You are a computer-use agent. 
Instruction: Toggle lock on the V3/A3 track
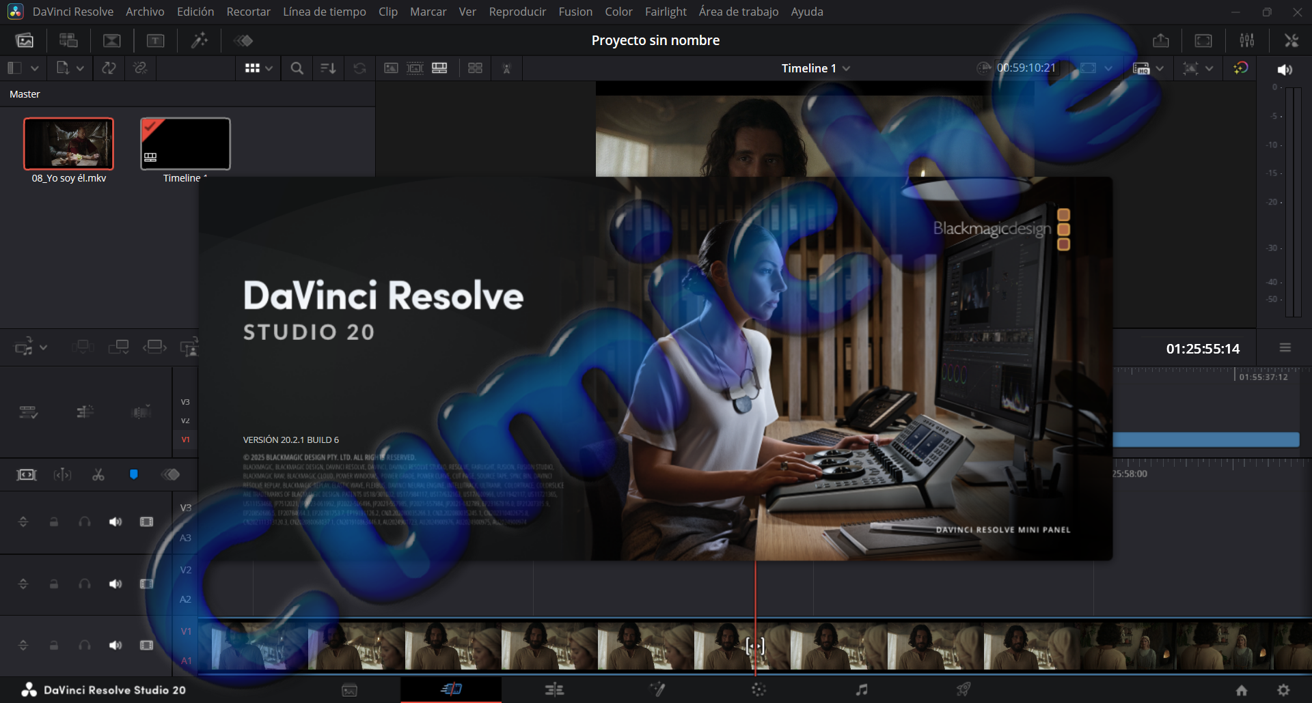coord(54,522)
